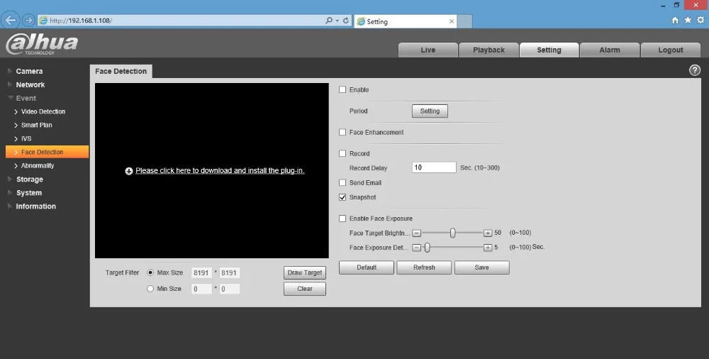Image resolution: width=709 pixels, height=359 pixels.
Task: Save the face detection settings
Action: click(482, 267)
